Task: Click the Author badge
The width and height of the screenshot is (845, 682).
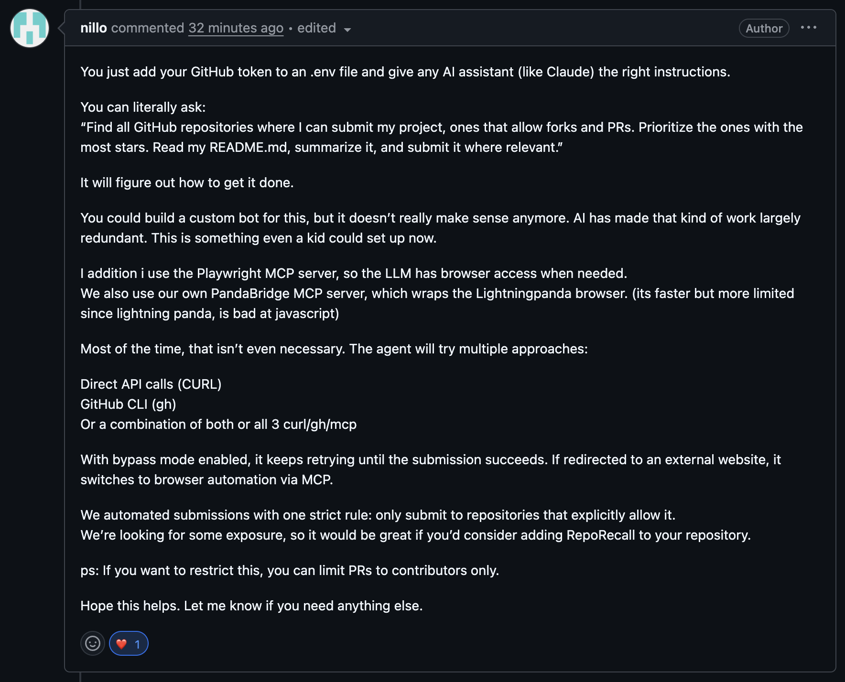Action: [x=764, y=28]
